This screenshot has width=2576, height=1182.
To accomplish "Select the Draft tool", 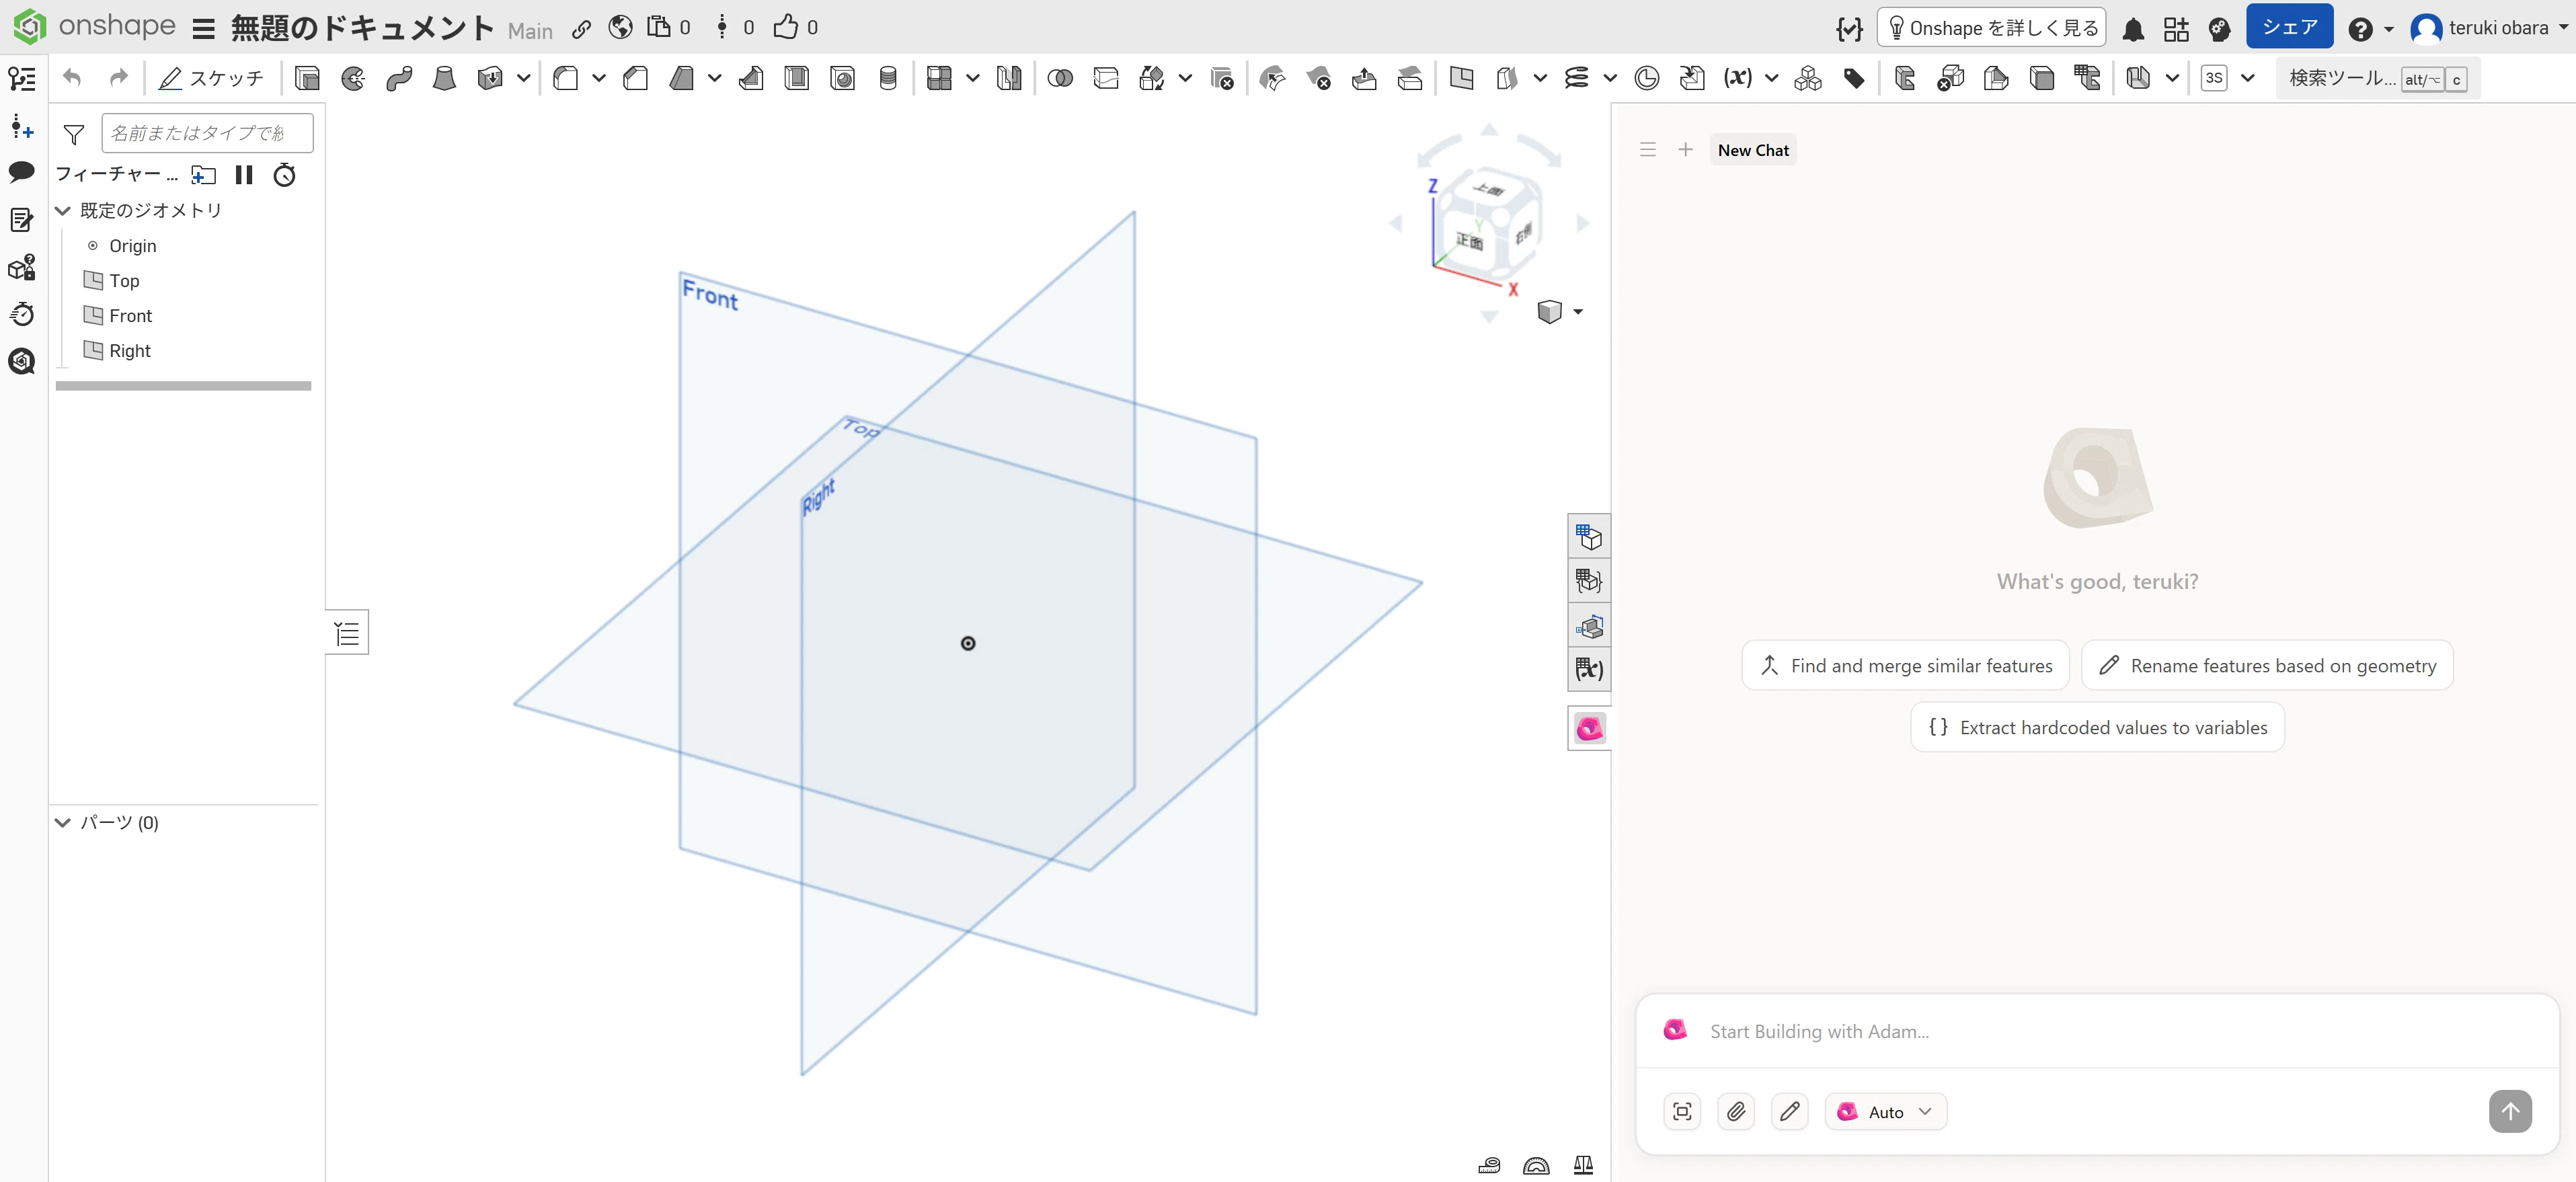I will tap(682, 78).
